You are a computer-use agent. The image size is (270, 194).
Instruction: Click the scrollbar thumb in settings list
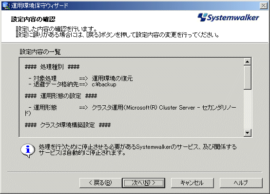[x=248, y=78]
